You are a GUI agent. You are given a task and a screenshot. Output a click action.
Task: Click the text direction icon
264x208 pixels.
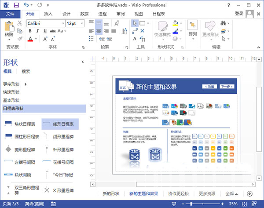pyautogui.click(x=124, y=31)
